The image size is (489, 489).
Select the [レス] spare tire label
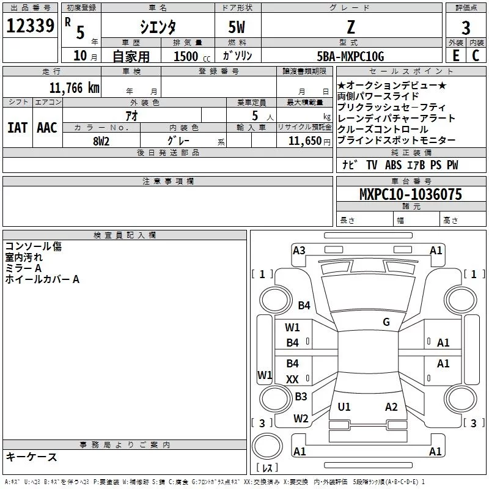[x=267, y=468]
